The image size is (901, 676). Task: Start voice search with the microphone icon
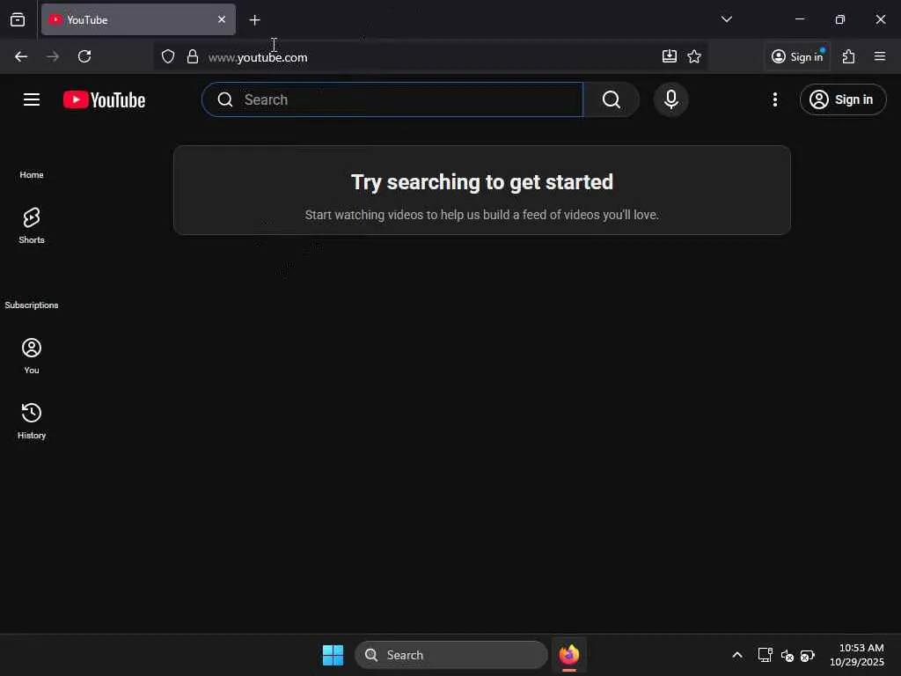(x=670, y=99)
